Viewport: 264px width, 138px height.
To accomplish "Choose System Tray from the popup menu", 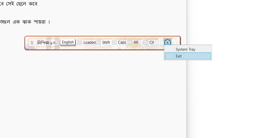I will coord(185,49).
